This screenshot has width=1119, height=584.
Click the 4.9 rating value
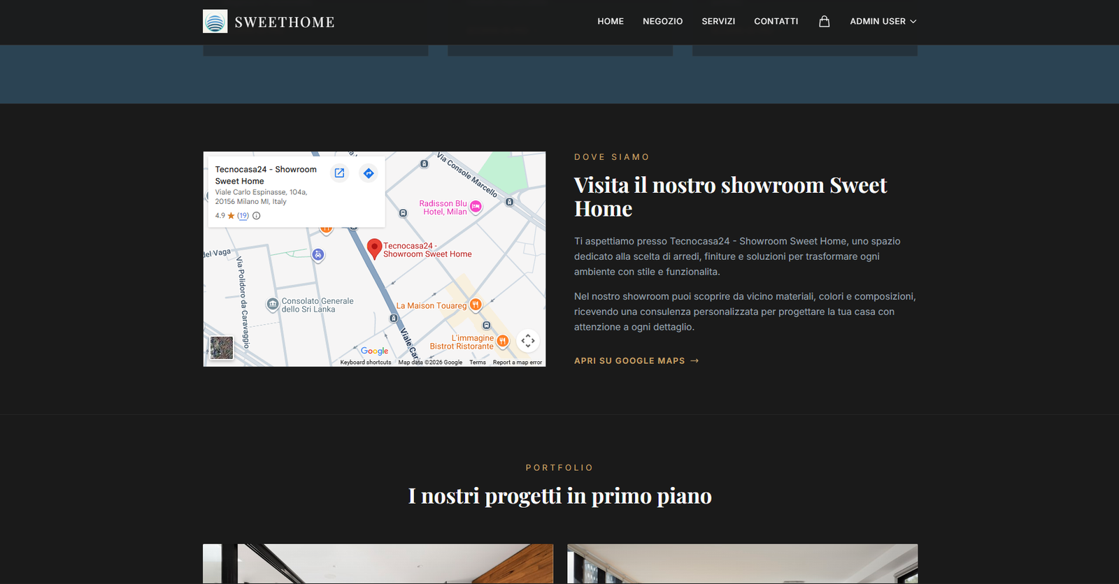220,216
